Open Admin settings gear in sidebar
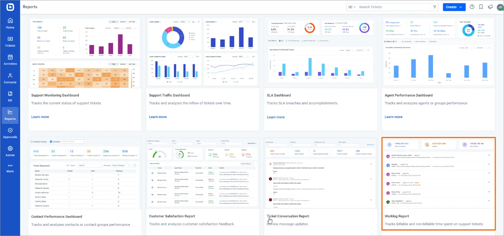 click(x=10, y=151)
